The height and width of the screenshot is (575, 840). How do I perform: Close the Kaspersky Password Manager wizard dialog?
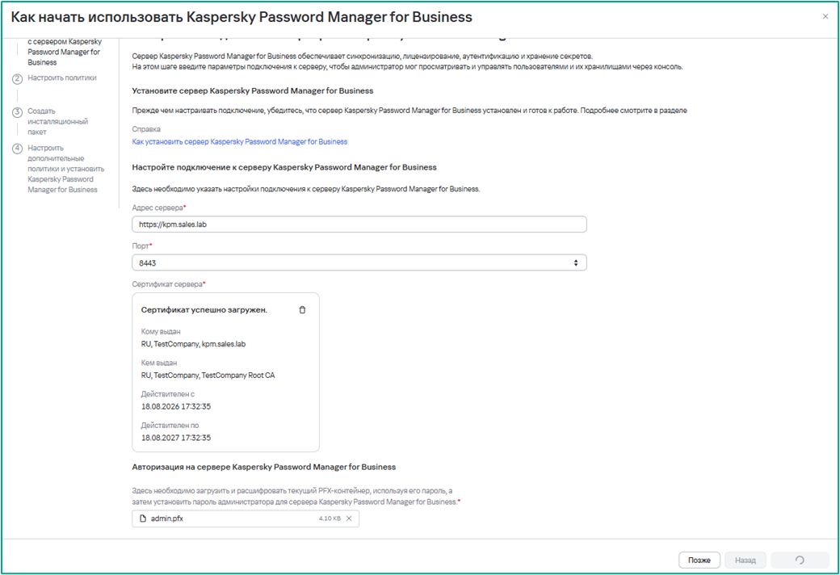pos(825,17)
